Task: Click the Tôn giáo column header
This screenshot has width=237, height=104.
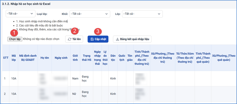Action: tap(130, 58)
